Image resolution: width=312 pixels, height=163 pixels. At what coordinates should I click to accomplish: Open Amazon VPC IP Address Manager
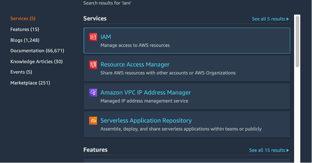(145, 93)
